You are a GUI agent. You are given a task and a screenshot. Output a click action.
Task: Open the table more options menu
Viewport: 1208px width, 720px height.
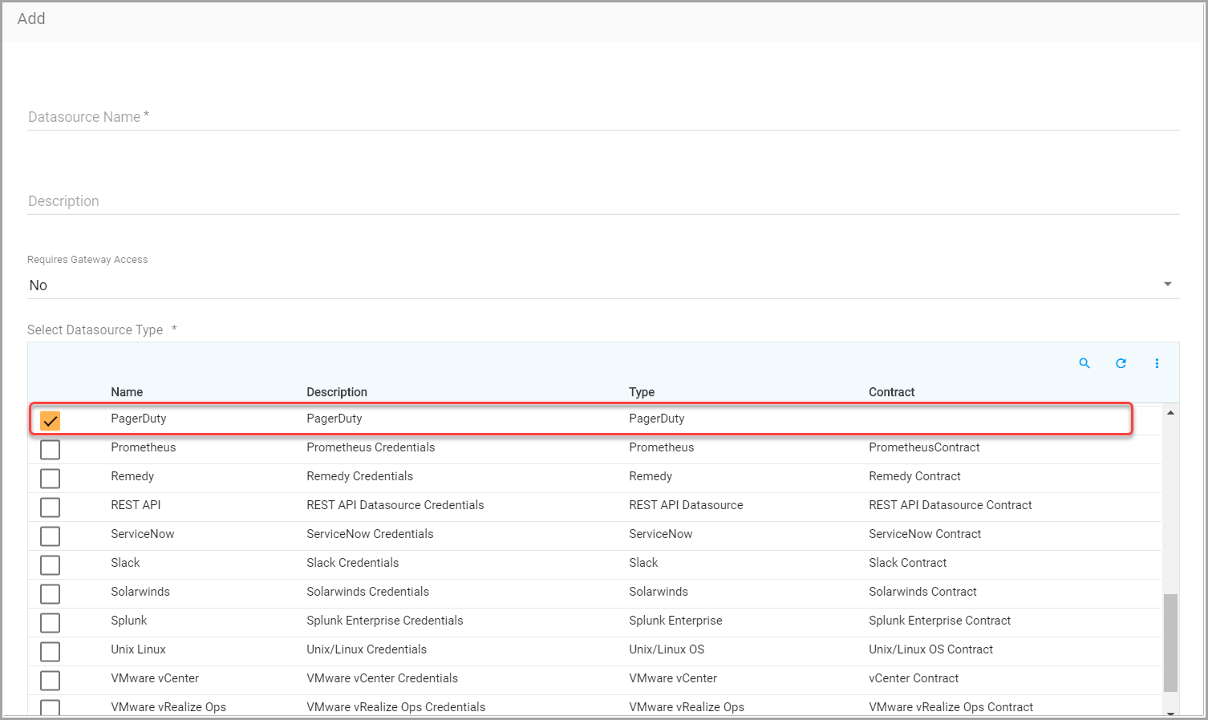point(1157,363)
